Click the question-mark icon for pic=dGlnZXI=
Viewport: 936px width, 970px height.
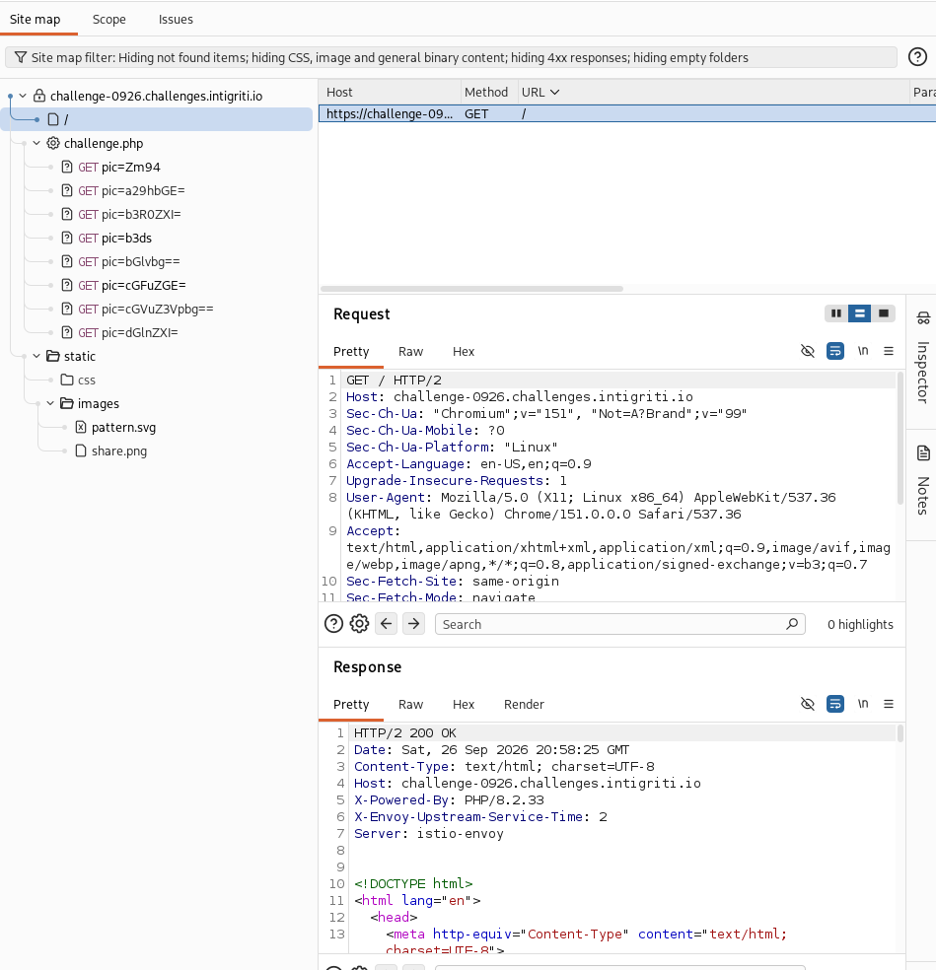(x=67, y=333)
